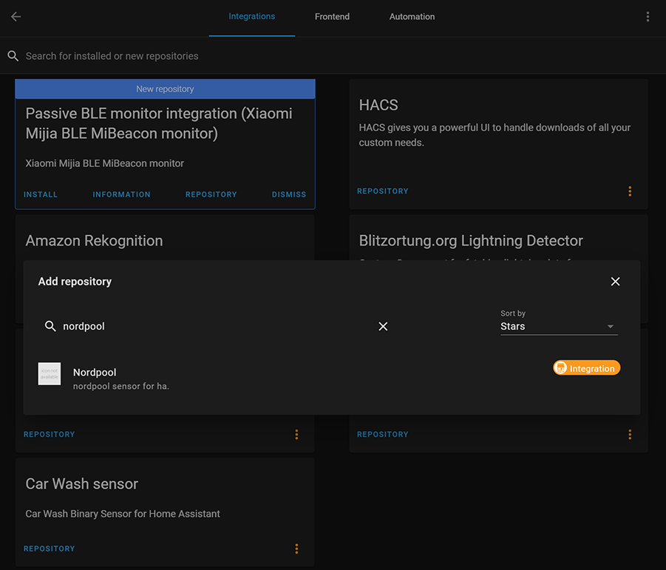
Task: Click the Add repository dialog title
Action: point(75,281)
